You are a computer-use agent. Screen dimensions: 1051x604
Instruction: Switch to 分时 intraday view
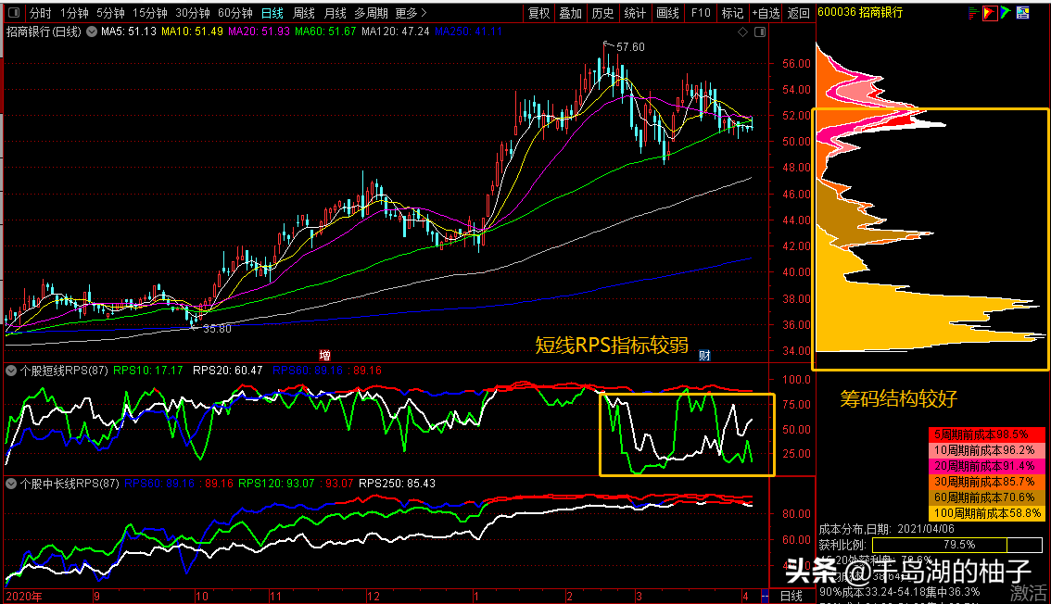point(40,13)
